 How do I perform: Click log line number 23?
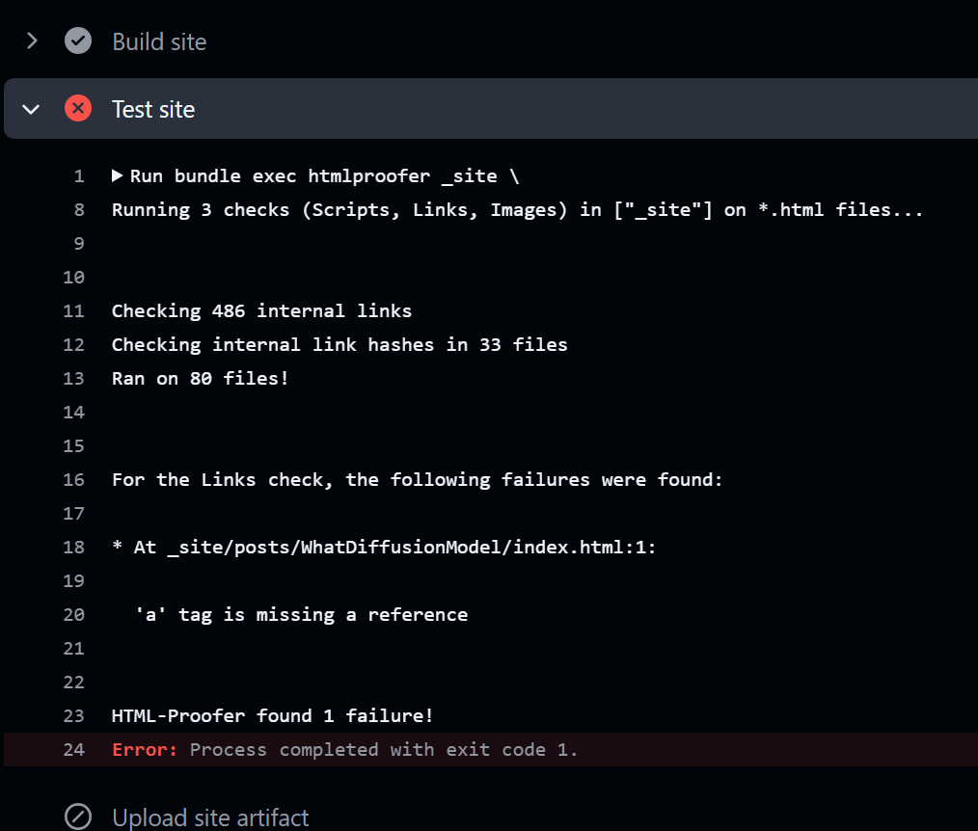coord(73,715)
